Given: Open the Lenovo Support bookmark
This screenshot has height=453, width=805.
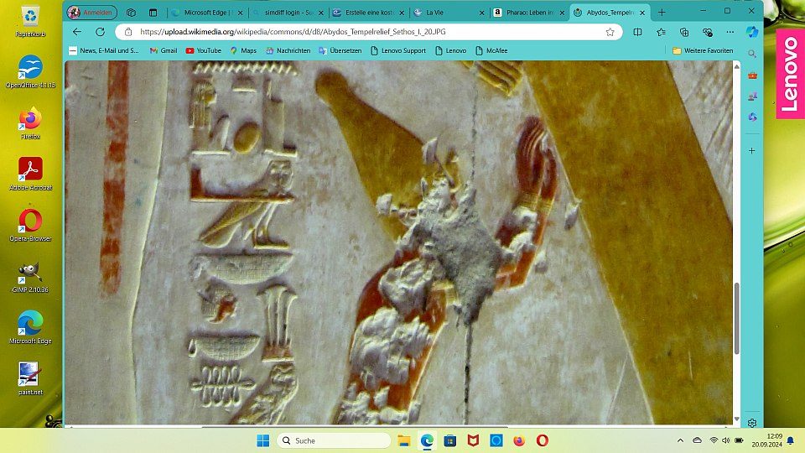Looking at the screenshot, I should click(x=397, y=50).
